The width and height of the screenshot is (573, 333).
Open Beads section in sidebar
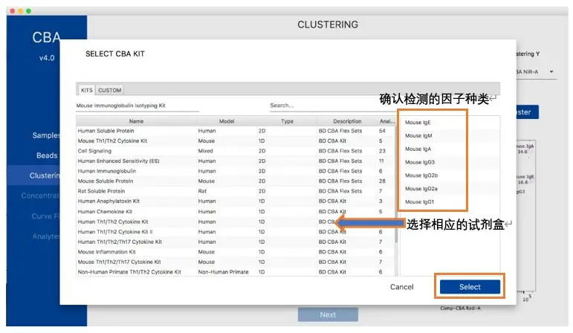(47, 155)
